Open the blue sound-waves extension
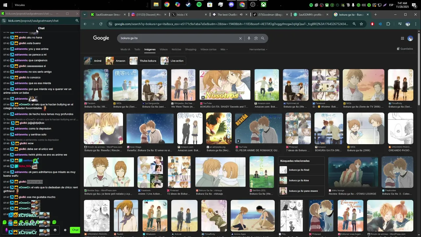Screen dimensions: 421x237 [380, 24]
